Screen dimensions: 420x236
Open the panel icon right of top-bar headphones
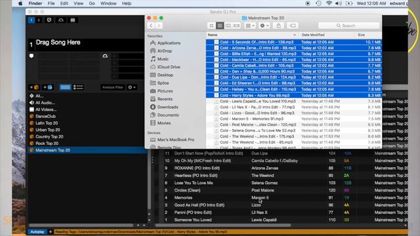pyautogui.click(x=73, y=20)
